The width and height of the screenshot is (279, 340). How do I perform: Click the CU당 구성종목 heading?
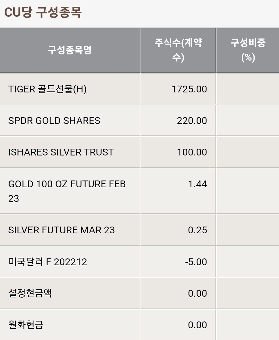point(43,12)
